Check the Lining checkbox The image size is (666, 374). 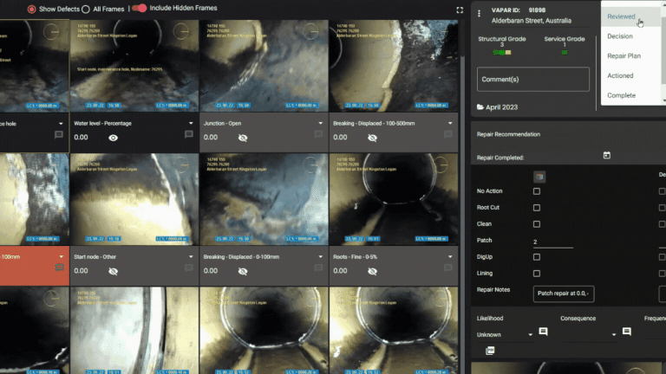537,274
